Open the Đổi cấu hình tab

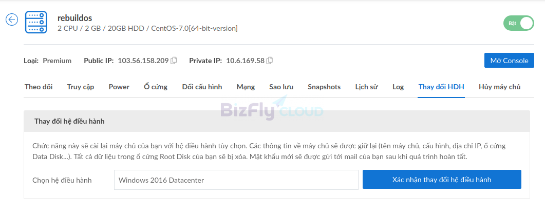(202, 87)
